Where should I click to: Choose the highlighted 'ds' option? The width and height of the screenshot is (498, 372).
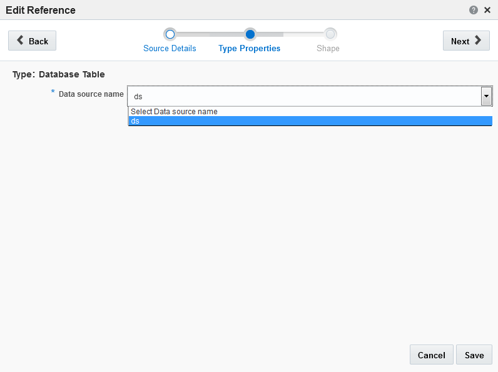(x=310, y=121)
